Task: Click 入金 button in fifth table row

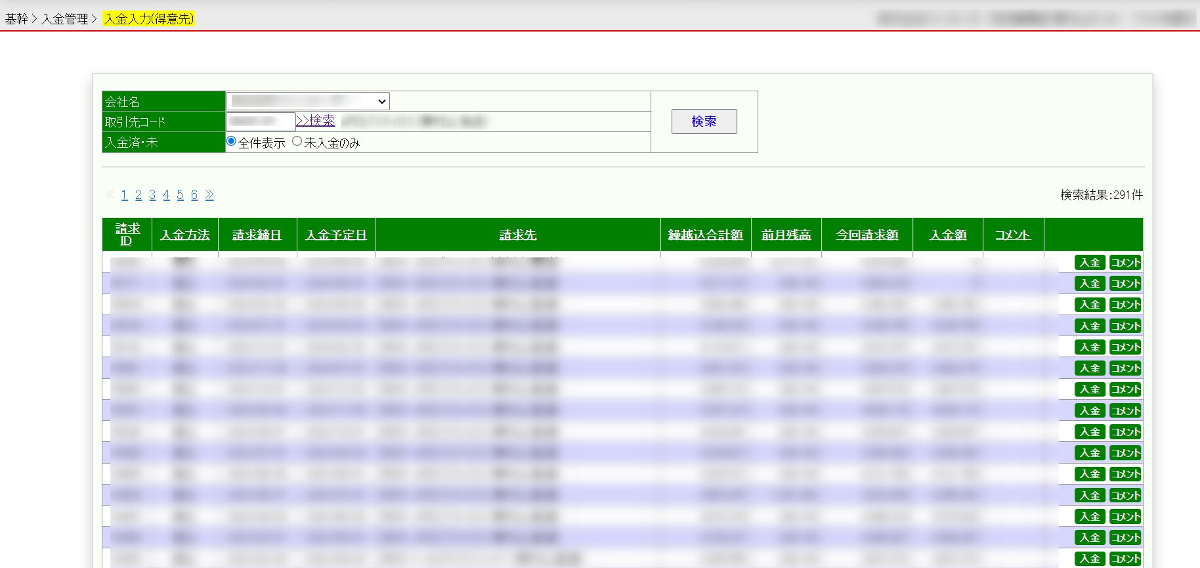Action: click(x=1090, y=347)
